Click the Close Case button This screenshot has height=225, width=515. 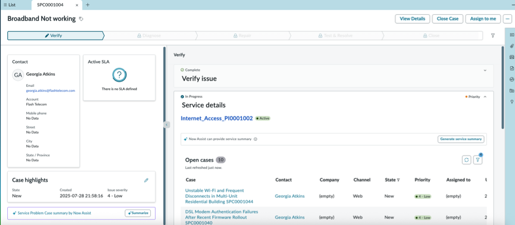coord(448,18)
